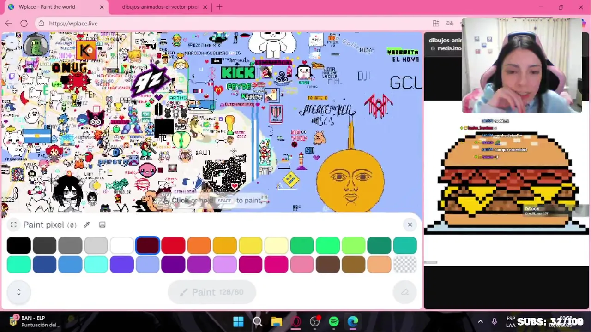
Task: Pick the lime green swatch
Action: [353, 245]
